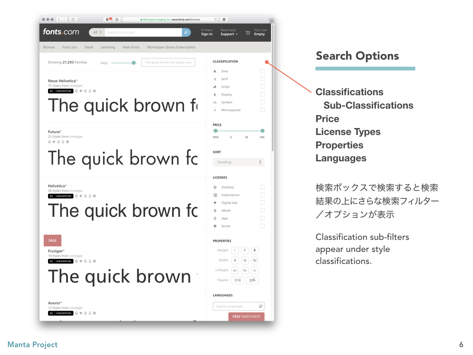Add a new browser tab
The width and height of the screenshot is (473, 355).
point(272,21)
